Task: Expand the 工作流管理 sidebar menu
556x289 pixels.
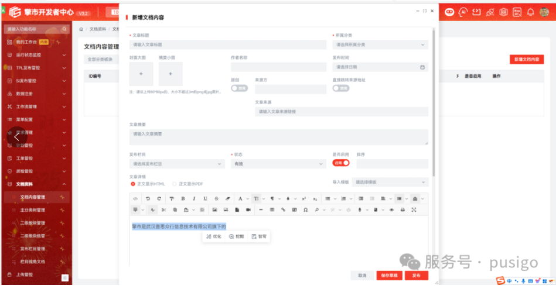Action: [x=36, y=106]
